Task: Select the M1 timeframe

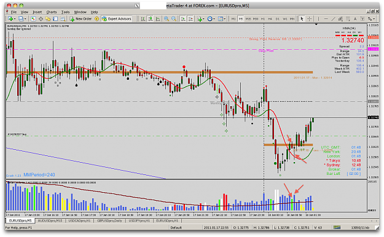Action: tap(233, 19)
